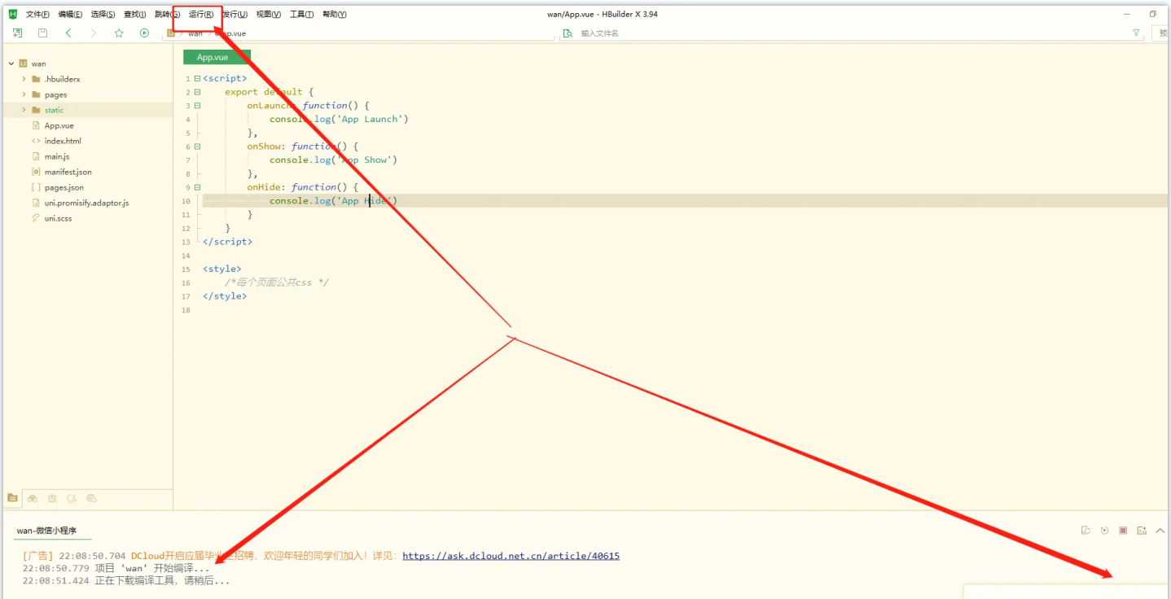1171x599 pixels.
Task: Open the 文件(F) menu
Action: 37,15
